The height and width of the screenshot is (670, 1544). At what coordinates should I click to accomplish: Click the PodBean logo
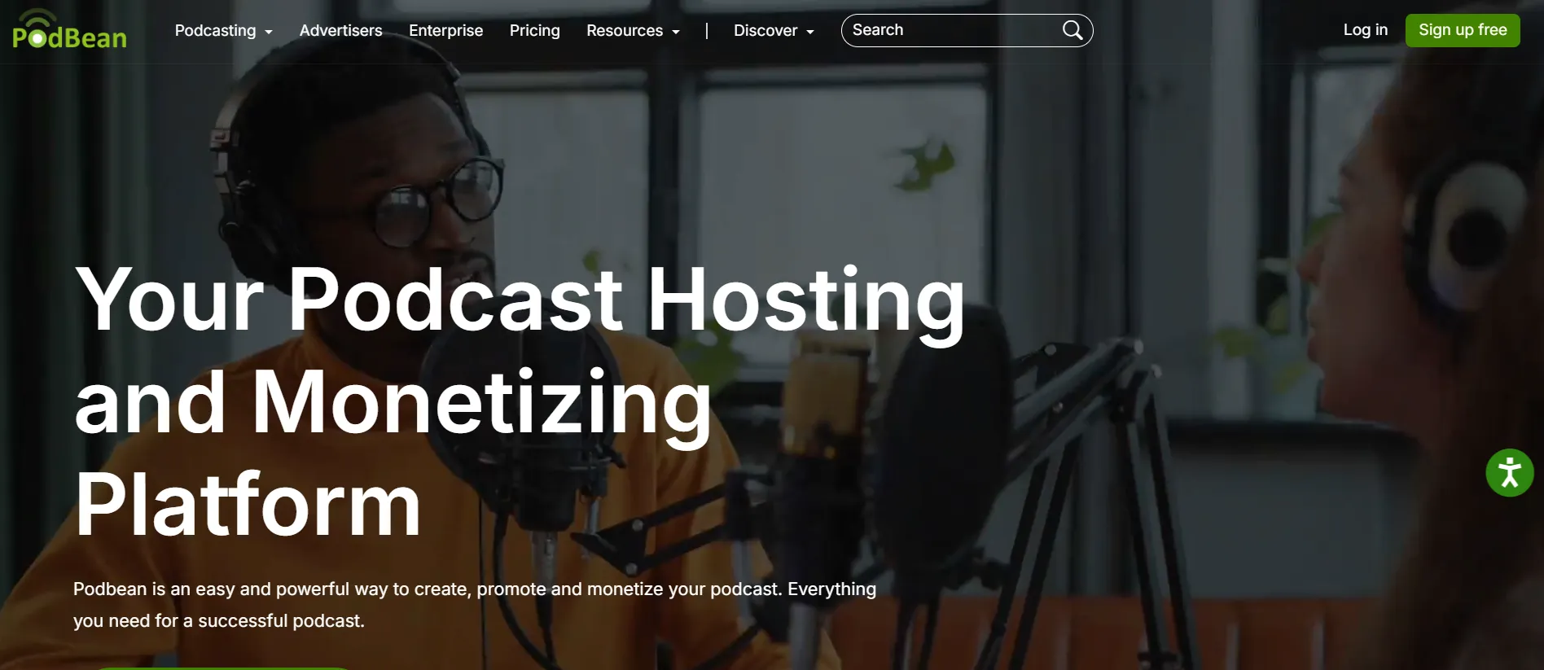[x=69, y=30]
